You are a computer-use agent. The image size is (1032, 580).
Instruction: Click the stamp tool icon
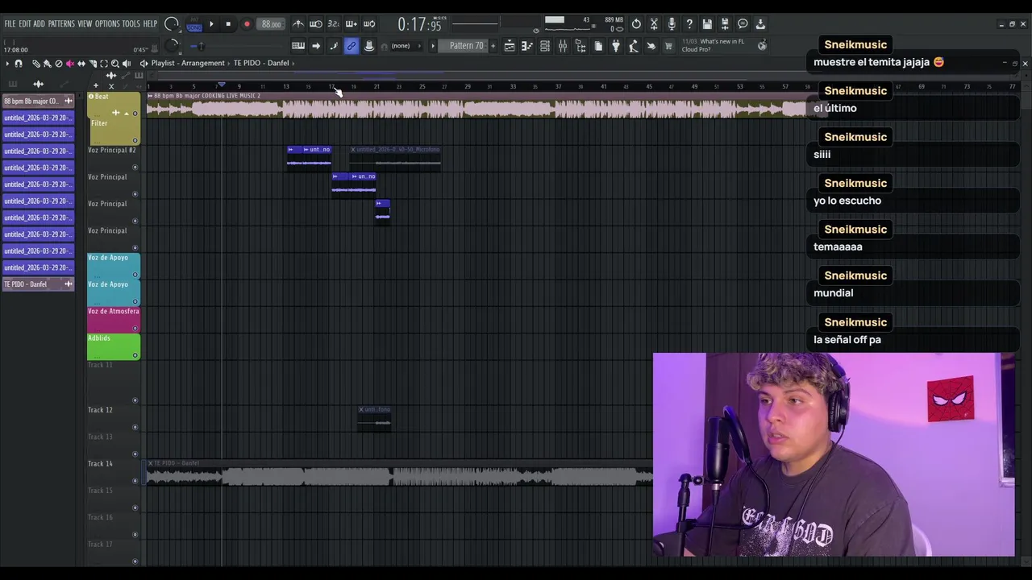[369, 46]
